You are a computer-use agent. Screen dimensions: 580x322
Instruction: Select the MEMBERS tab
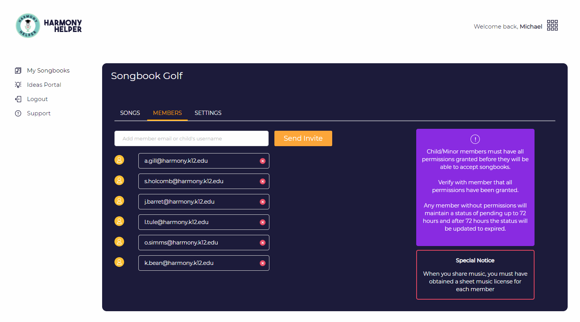pyautogui.click(x=167, y=113)
